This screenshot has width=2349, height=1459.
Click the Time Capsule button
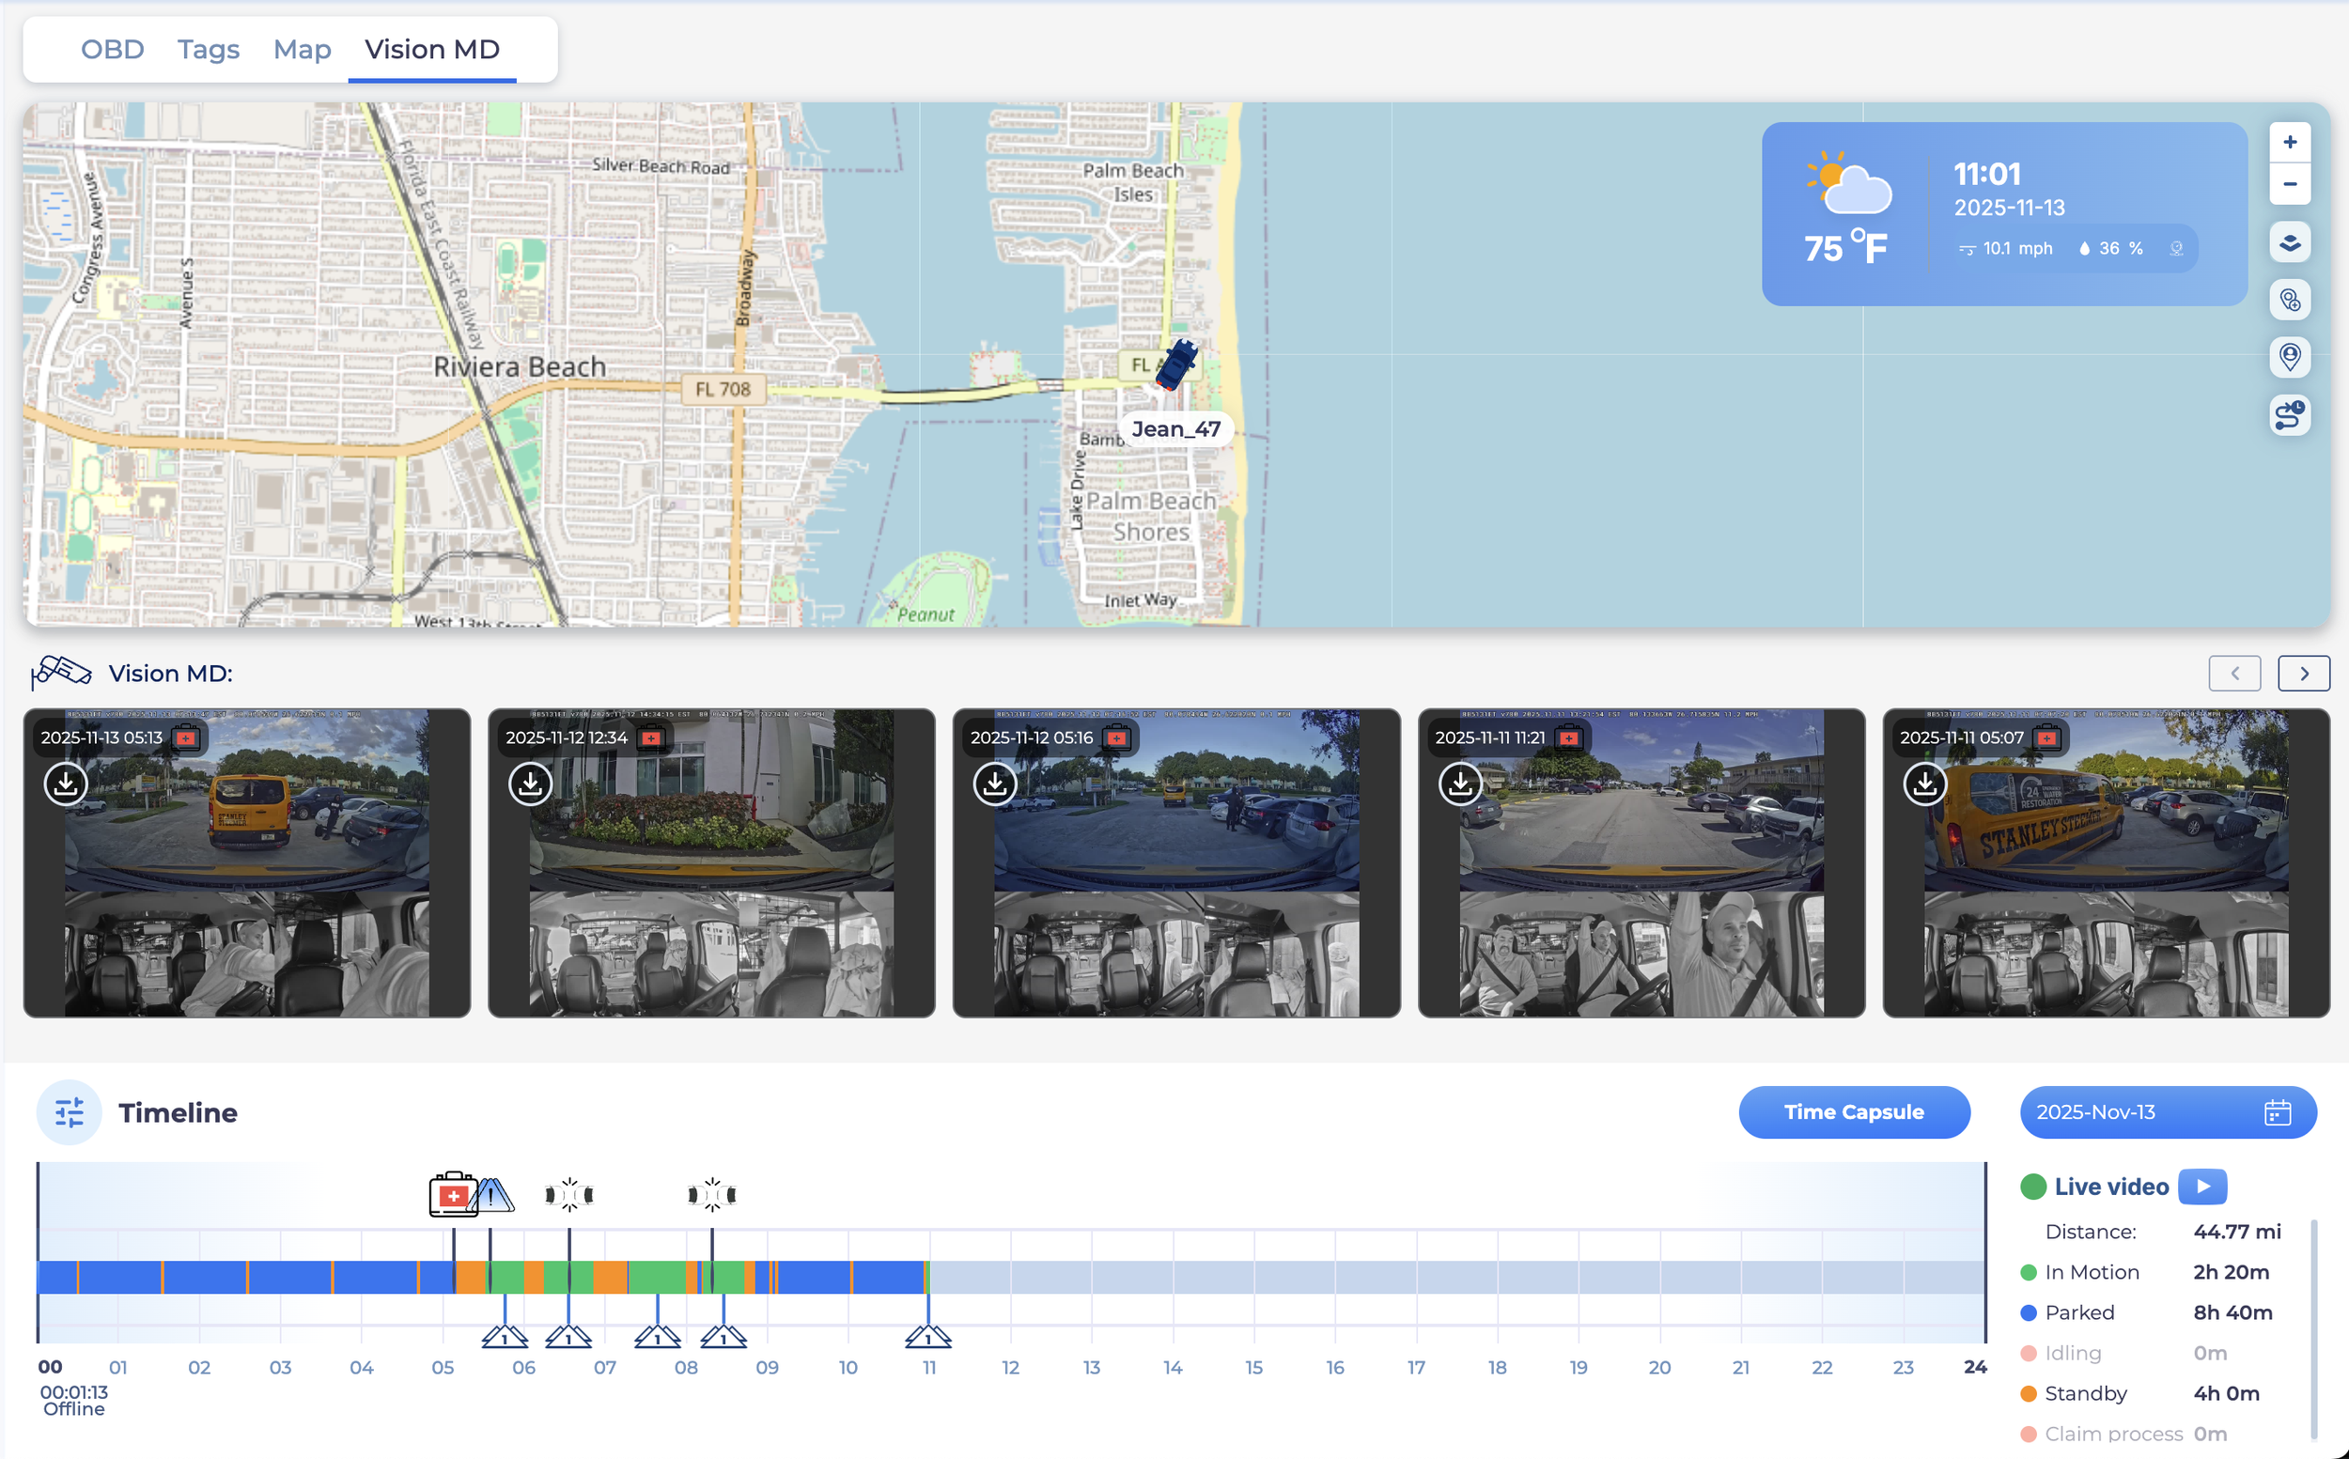tap(1853, 1112)
